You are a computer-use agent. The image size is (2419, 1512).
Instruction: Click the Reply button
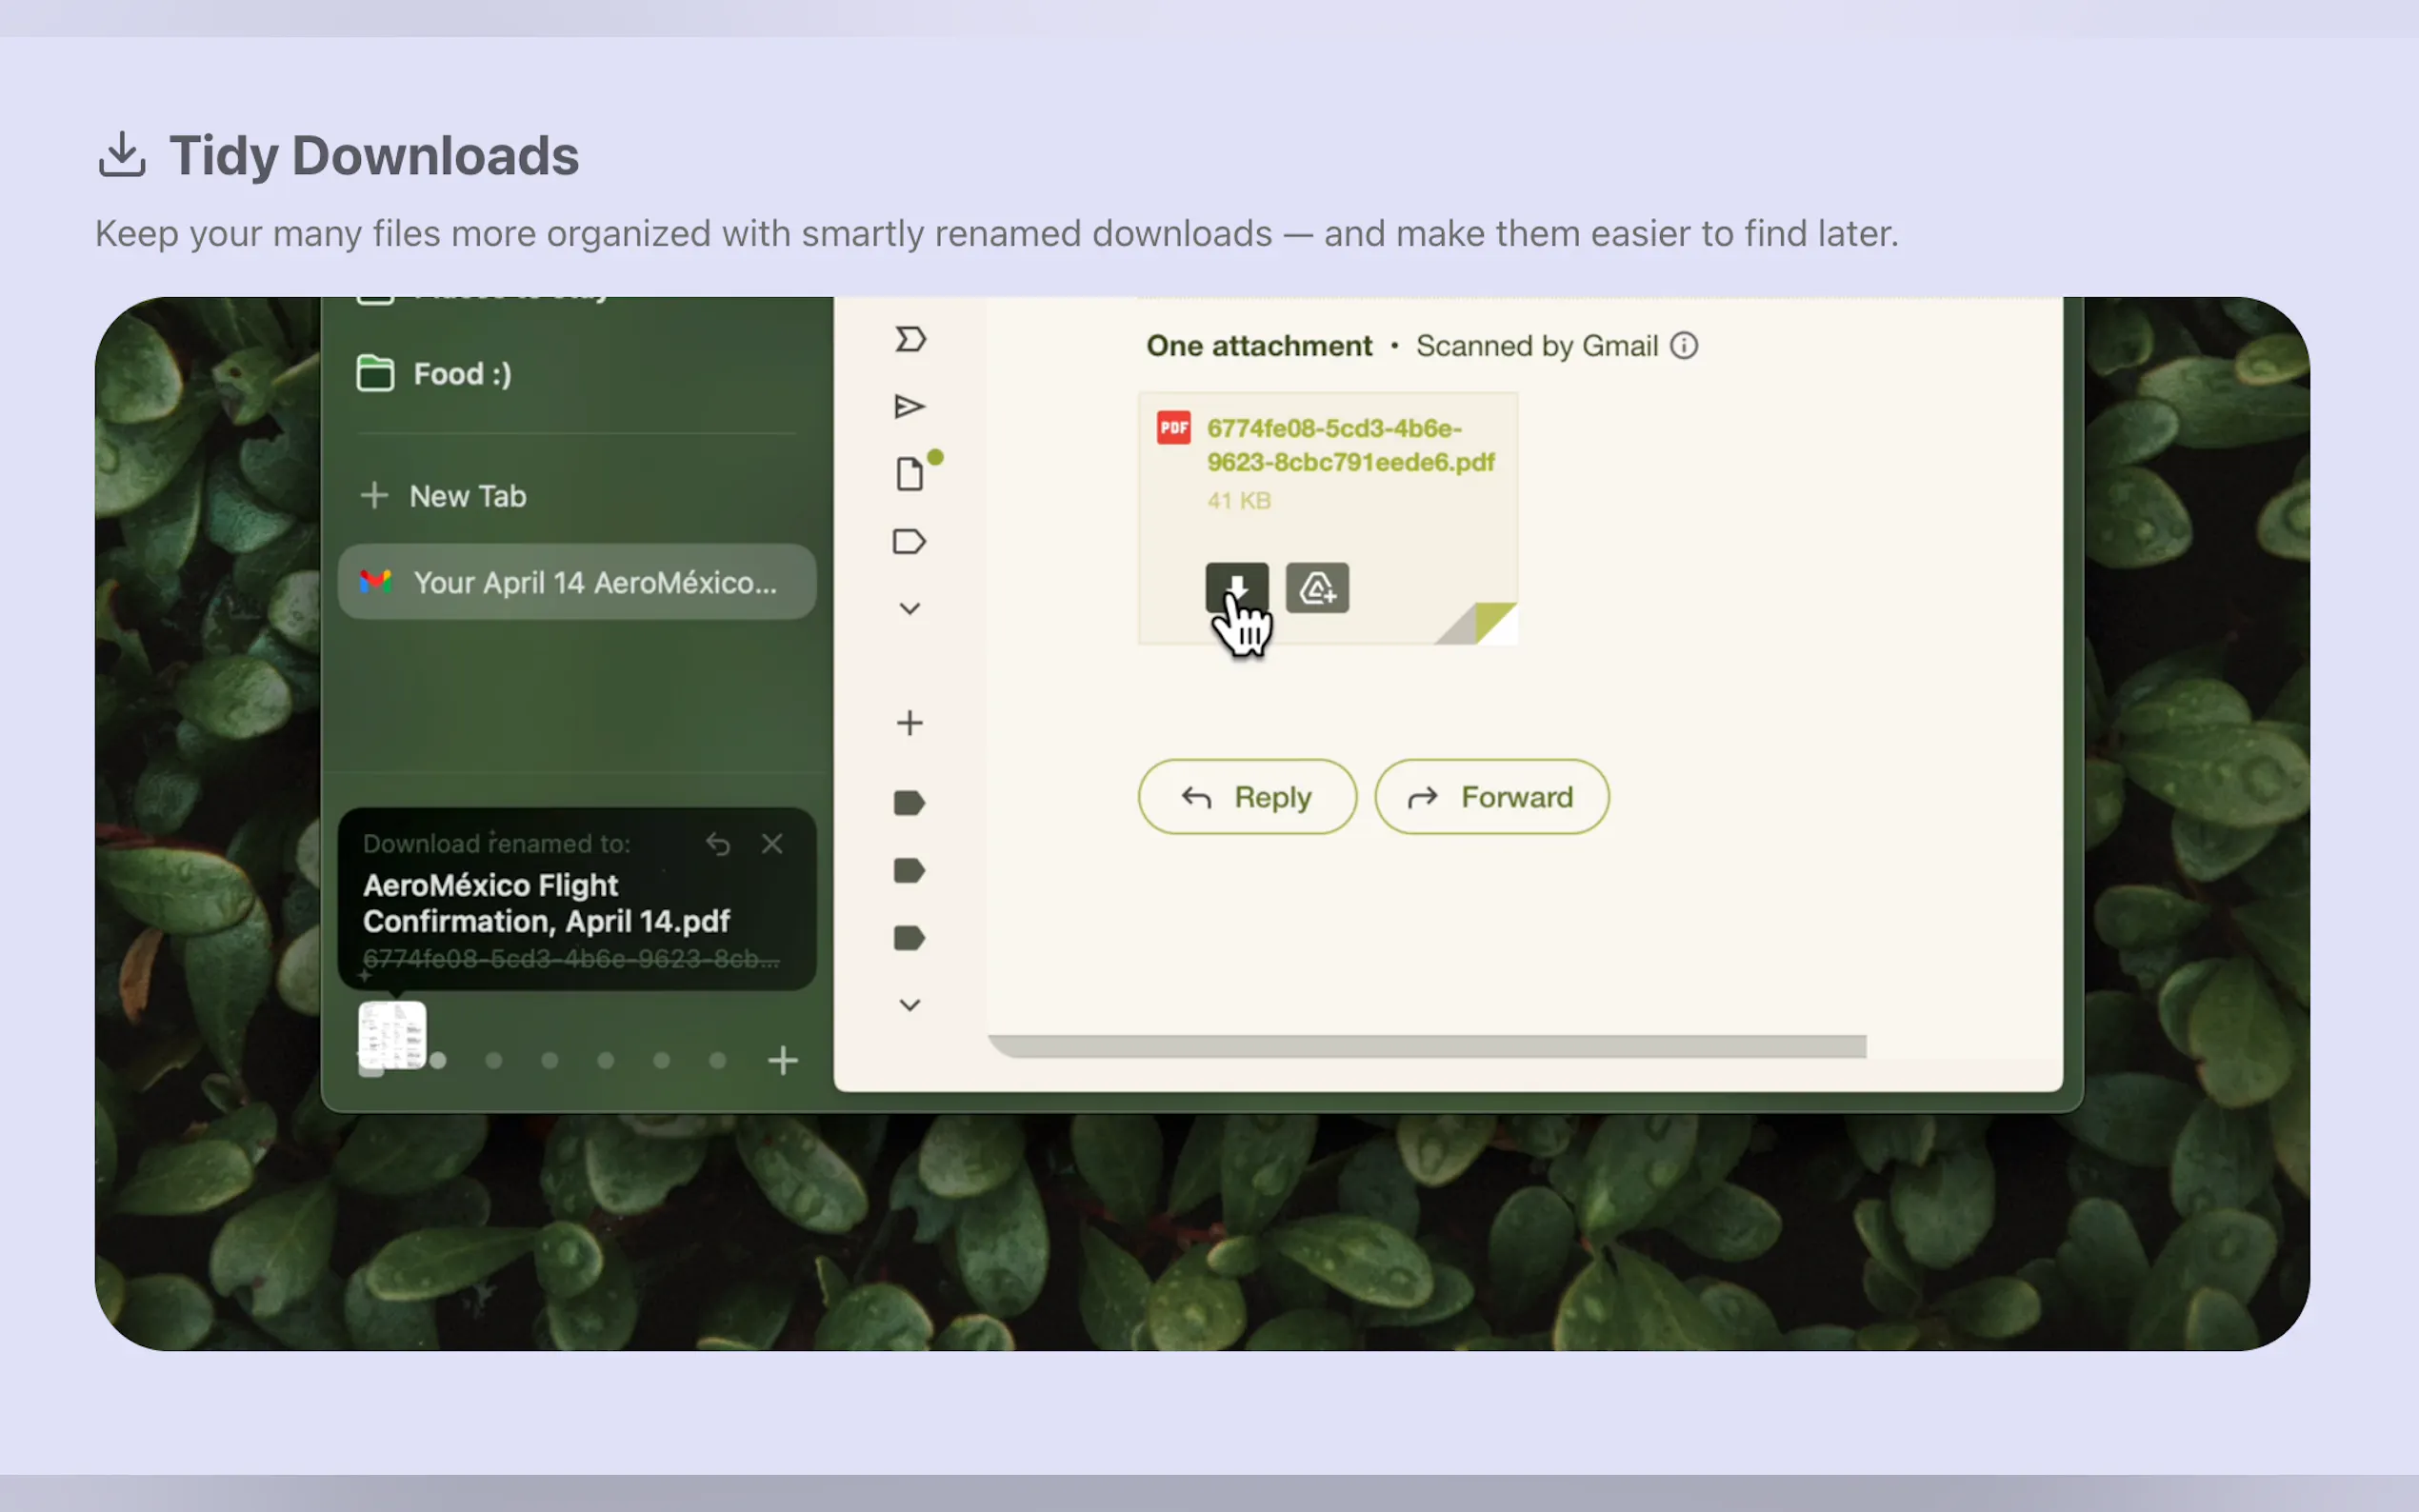[x=1246, y=797]
